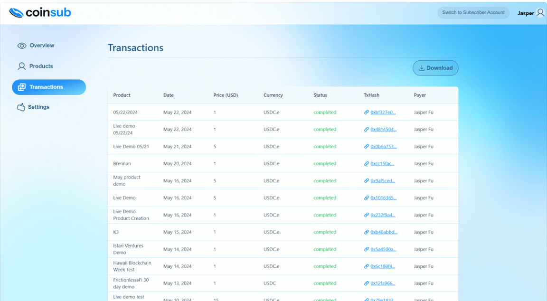Click the Date column header
The height and width of the screenshot is (301, 547).
click(x=169, y=95)
